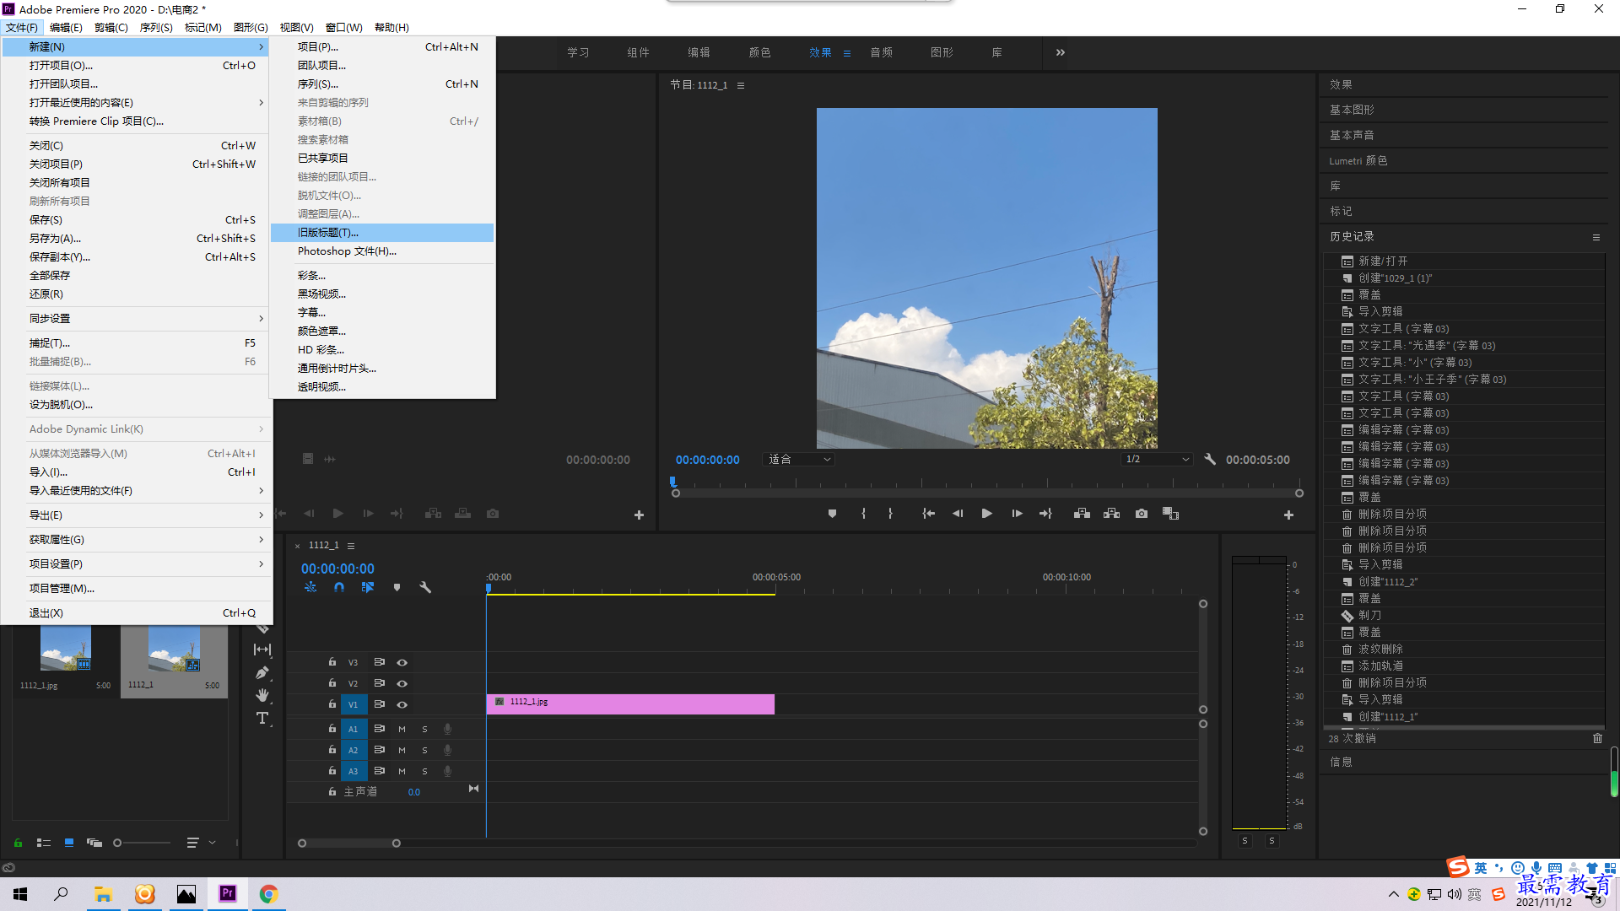Select the Hand tool
Image resolution: width=1620 pixels, height=911 pixels.
262,695
